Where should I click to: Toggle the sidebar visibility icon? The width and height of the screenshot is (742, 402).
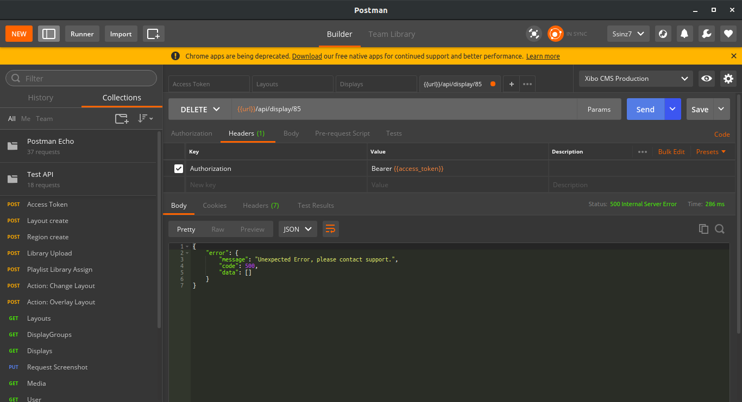[49, 34]
